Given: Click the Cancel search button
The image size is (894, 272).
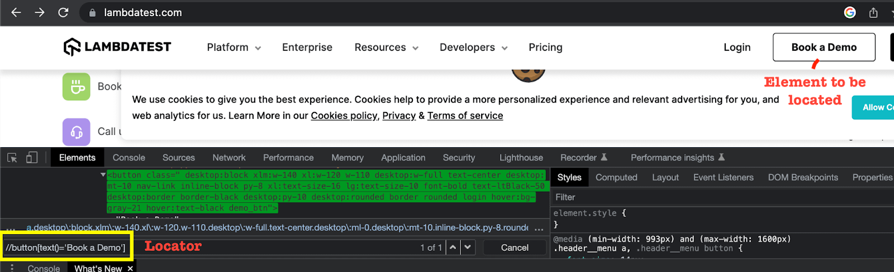Looking at the screenshot, I should point(514,247).
